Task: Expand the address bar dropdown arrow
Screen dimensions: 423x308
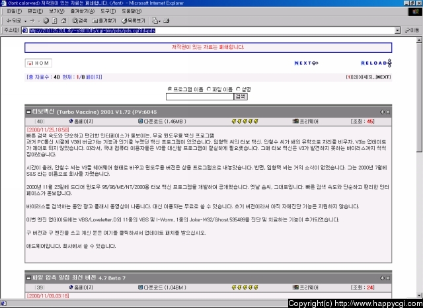Action: click(397, 30)
